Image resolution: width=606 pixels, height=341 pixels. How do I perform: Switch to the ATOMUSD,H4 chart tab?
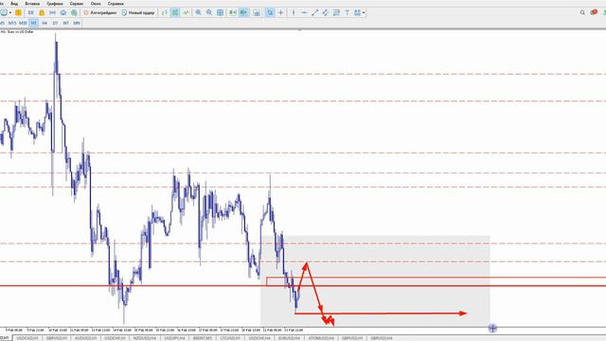pyautogui.click(x=321, y=338)
